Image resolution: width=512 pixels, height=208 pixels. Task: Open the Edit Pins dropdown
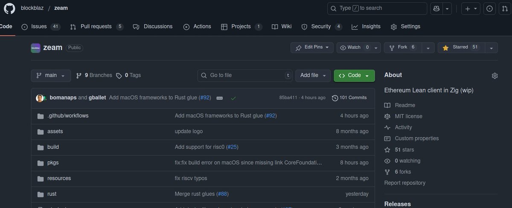[x=312, y=47]
